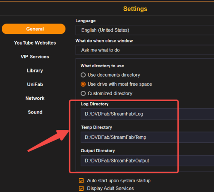Switch to Sound settings
Viewport: 214px width, 192px height.
pyautogui.click(x=35, y=112)
